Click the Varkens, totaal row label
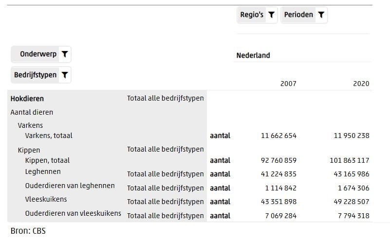Image resolution: width=390 pixels, height=240 pixels. click(49, 136)
